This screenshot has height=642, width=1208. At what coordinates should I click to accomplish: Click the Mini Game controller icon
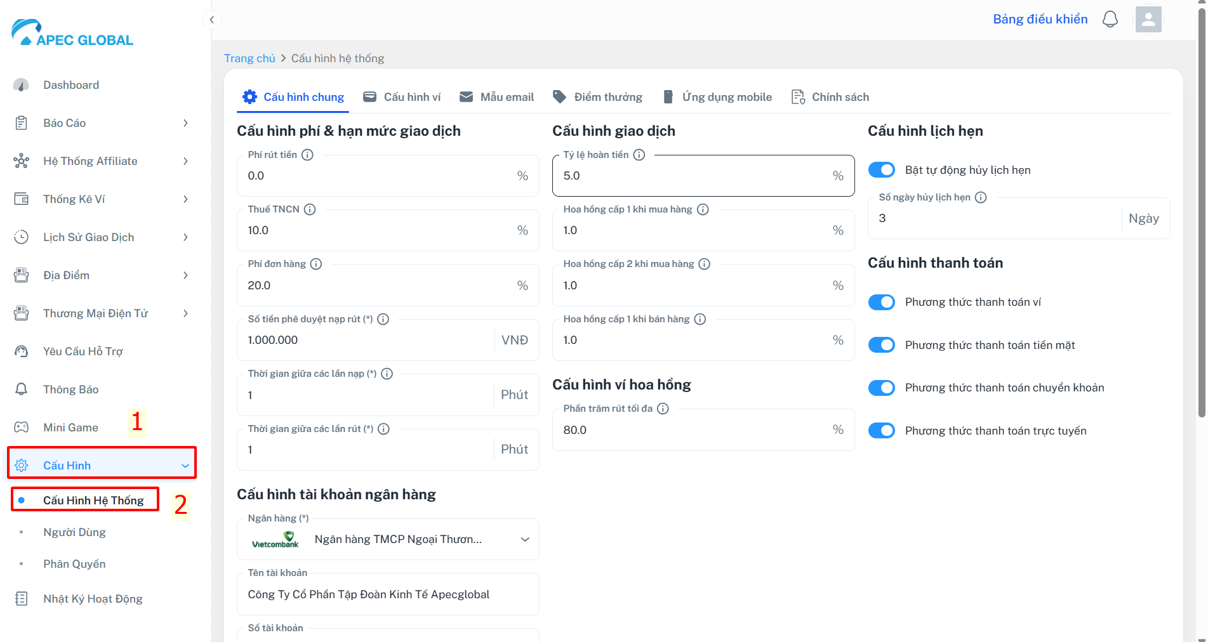point(21,428)
